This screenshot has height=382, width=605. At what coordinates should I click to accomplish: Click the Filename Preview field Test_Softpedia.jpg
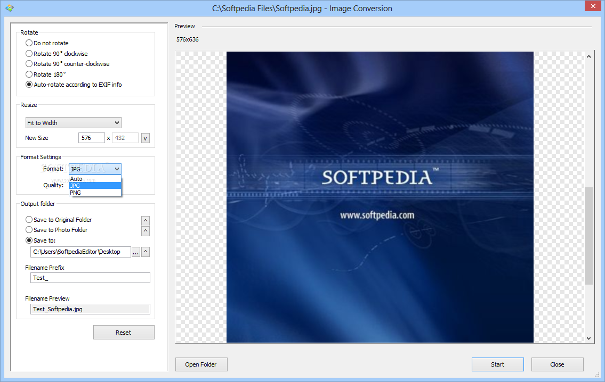90,309
